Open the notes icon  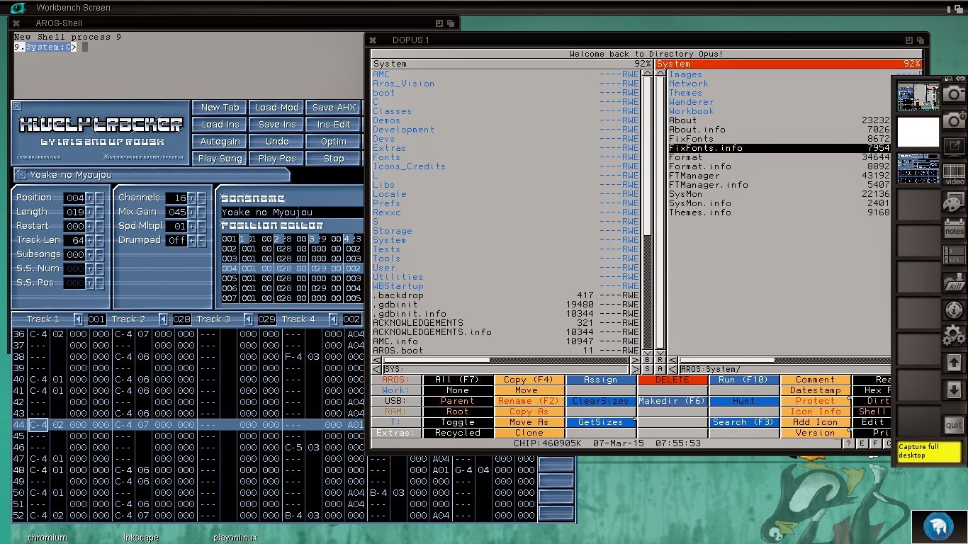click(954, 229)
